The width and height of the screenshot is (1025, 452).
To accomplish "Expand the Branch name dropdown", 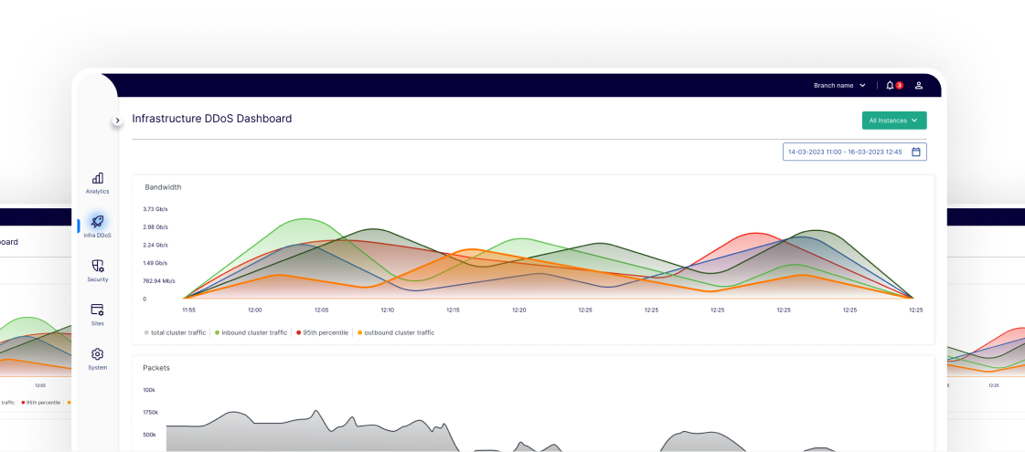I will (x=839, y=86).
